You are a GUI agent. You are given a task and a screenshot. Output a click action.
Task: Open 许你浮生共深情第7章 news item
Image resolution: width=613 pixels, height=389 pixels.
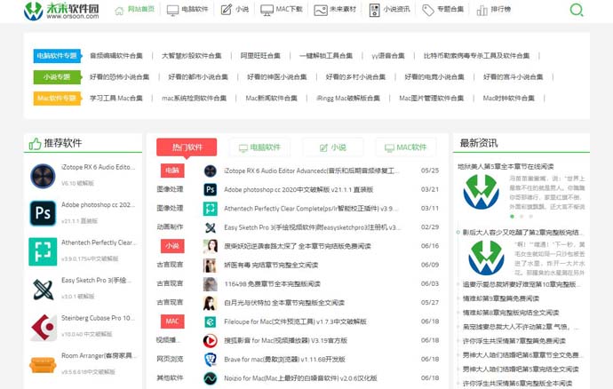514,341
